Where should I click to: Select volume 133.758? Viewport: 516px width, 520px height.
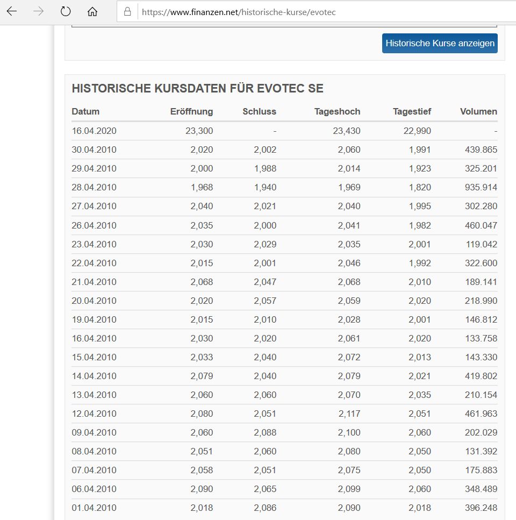481,339
